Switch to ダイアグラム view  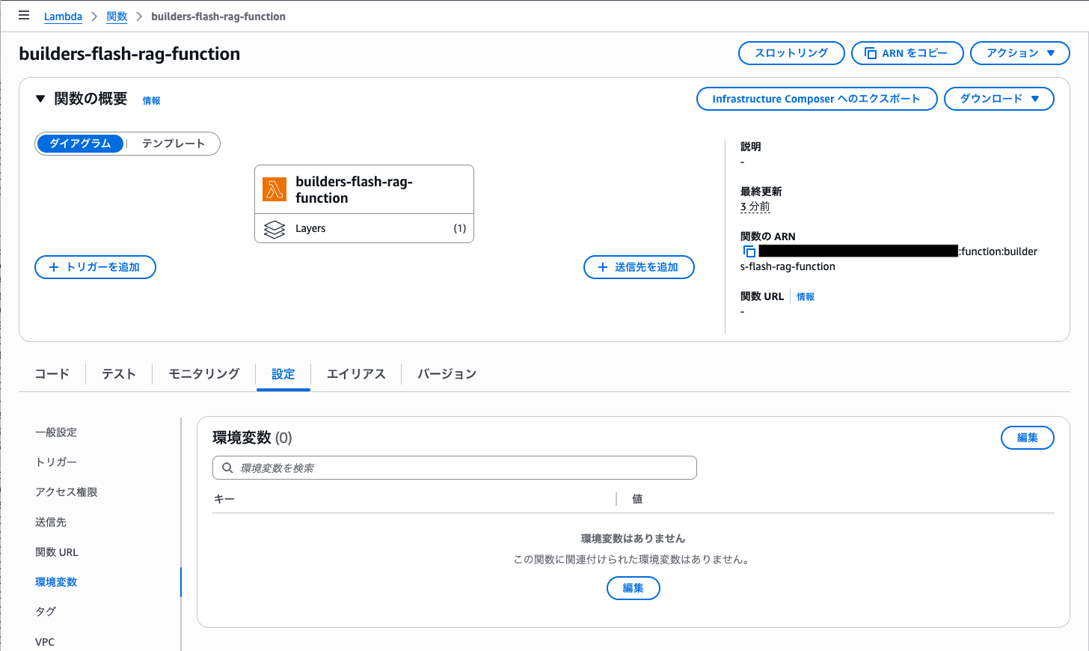tap(80, 144)
